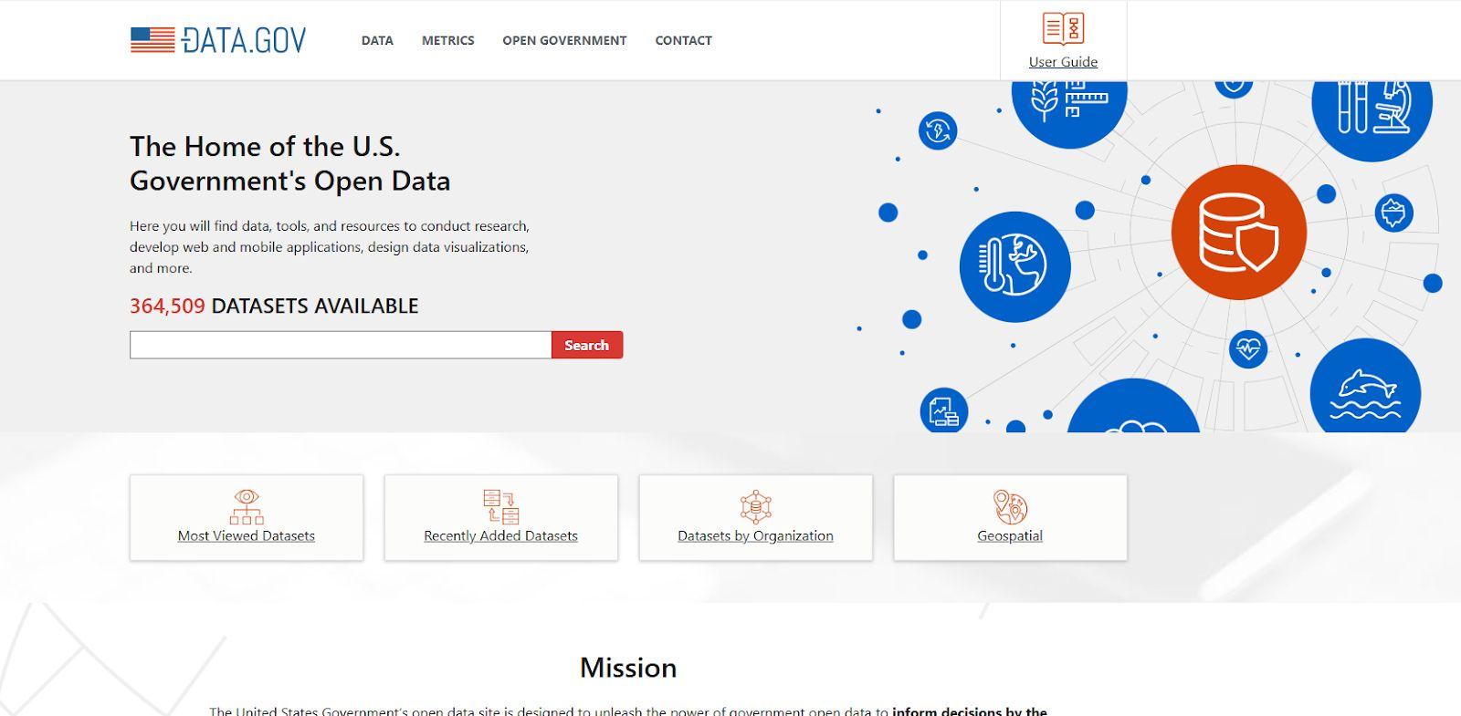This screenshot has height=716, width=1461.
Task: Open the METRICS navigation item
Action: (447, 40)
